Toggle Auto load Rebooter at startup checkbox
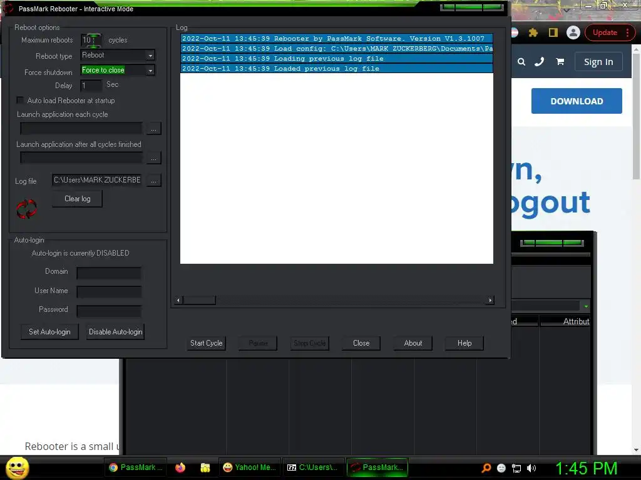Viewport: 641px width, 480px height. coord(19,101)
